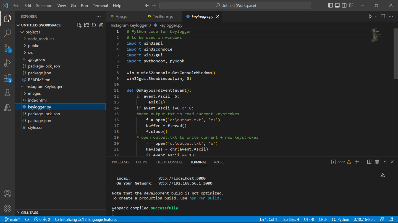The width and height of the screenshot is (398, 223).
Task: Toggle Secondary Side Bar layout button
Action: point(344,6)
